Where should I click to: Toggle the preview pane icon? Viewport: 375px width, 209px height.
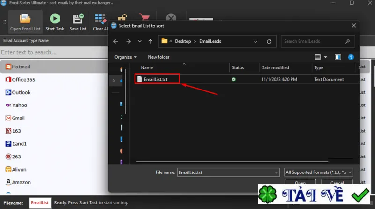337,57
